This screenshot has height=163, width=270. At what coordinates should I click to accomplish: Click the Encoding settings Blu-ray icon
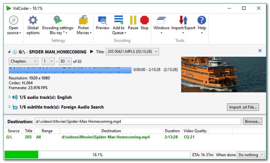(58, 20)
